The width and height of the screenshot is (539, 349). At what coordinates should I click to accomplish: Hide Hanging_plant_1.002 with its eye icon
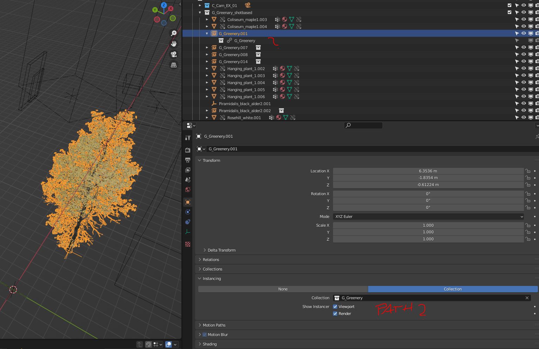[524, 68]
